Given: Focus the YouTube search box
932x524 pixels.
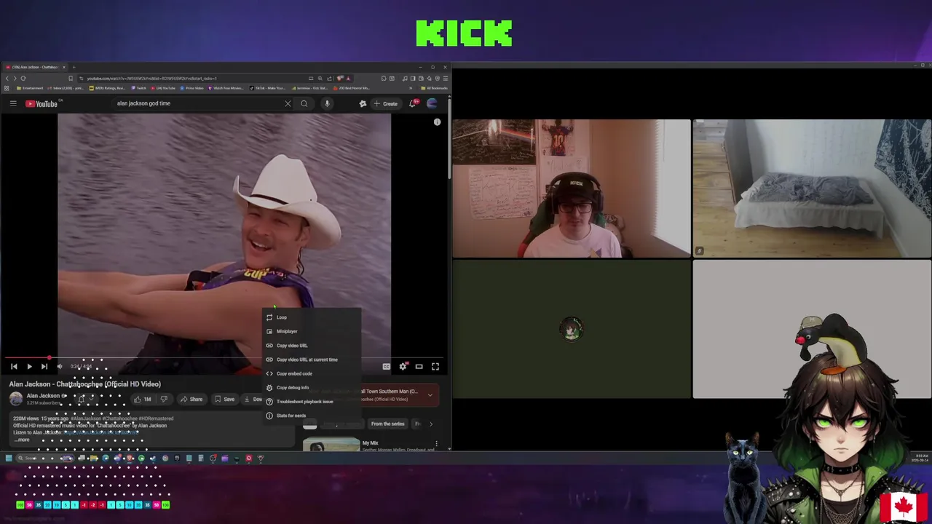Looking at the screenshot, I should pos(197,103).
